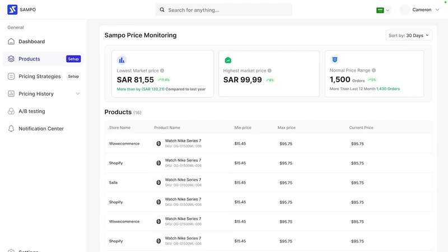
Task: Click the Highest market price green trend icon
Action: pos(228,60)
